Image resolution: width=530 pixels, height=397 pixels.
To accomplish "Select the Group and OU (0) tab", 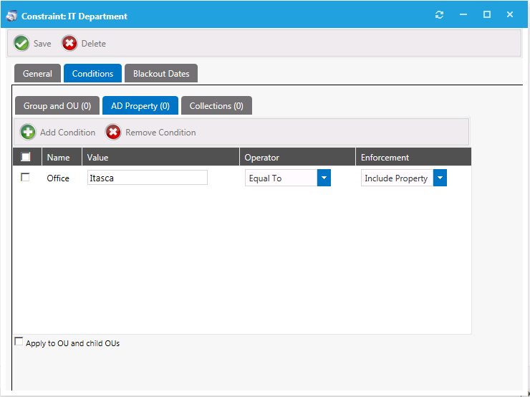I will coord(57,106).
